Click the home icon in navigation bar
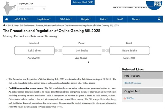Screen dimensions: 165x109 [x=6, y=19]
